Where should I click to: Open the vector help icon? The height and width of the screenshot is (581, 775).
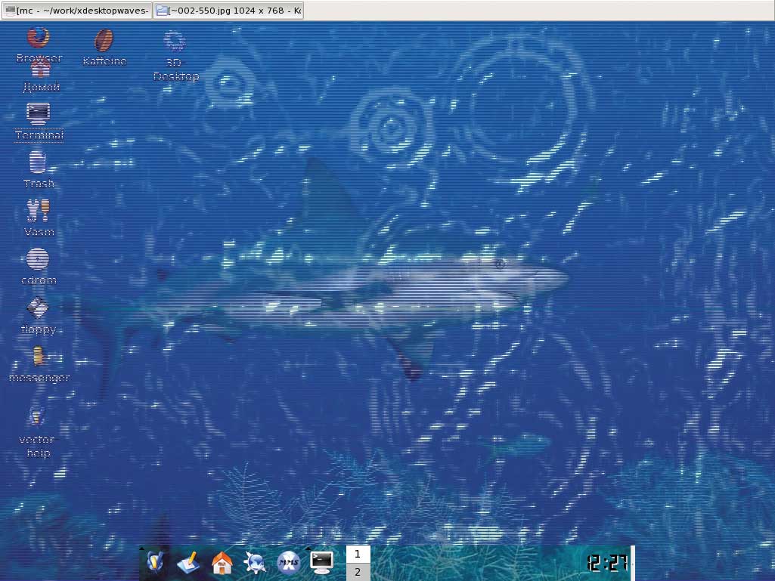coord(37,418)
